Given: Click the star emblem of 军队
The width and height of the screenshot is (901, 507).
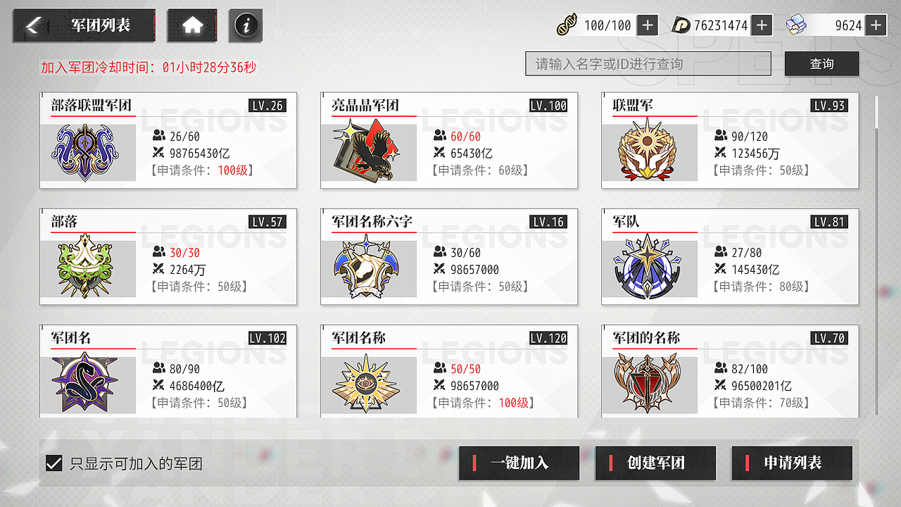Looking at the screenshot, I should 647,267.
